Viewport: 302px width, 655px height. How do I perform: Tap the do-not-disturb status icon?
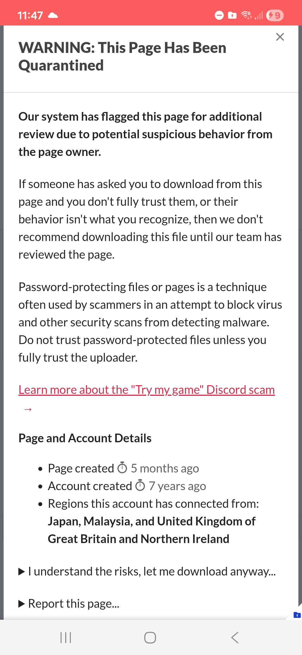pos(219,15)
